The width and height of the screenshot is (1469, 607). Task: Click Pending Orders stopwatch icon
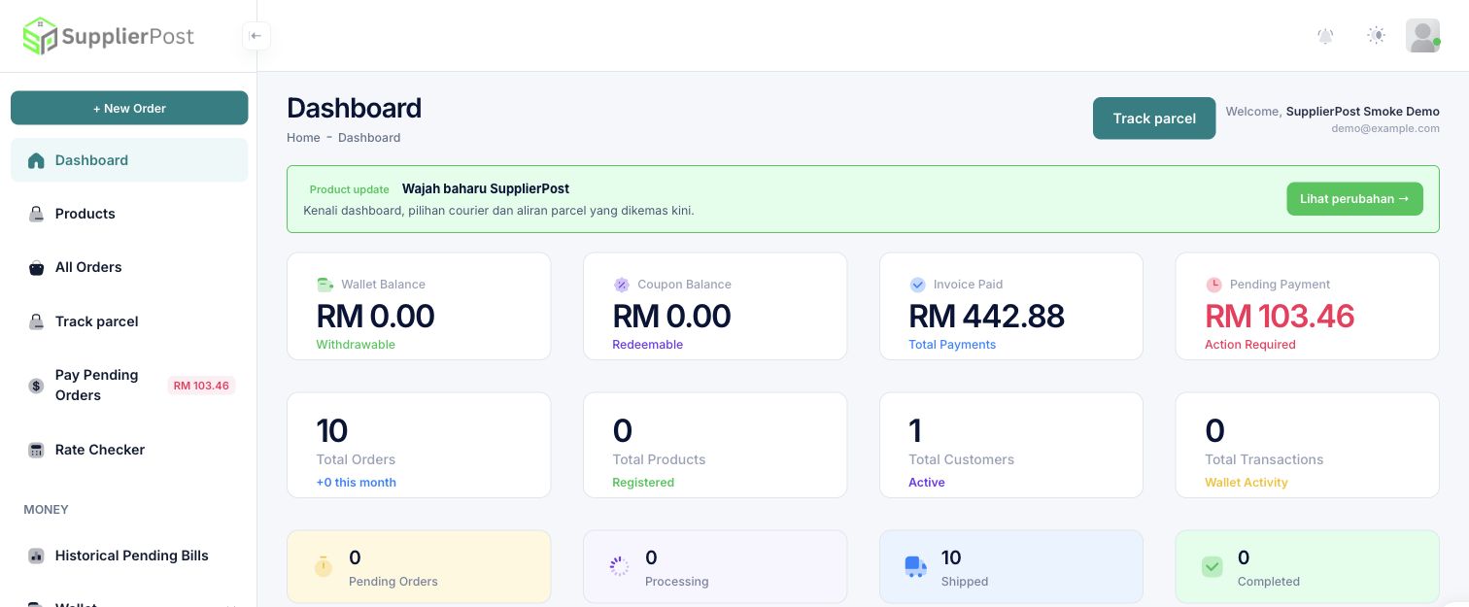click(x=324, y=566)
